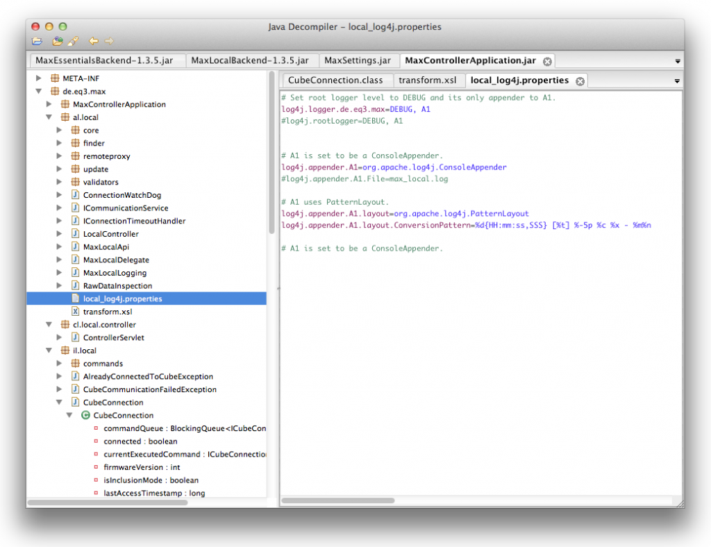The image size is (711, 547).
Task: Switch to the MaxSettings.jar tab
Action: [x=358, y=60]
